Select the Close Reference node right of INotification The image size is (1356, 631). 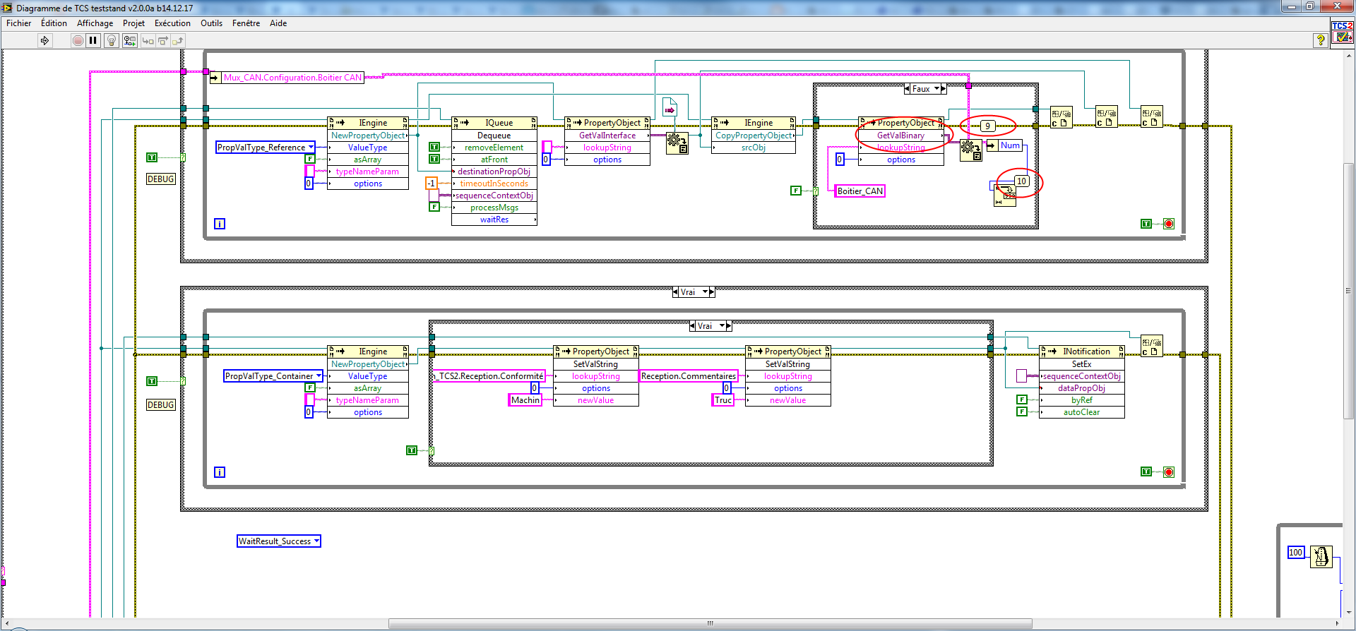(x=1151, y=346)
